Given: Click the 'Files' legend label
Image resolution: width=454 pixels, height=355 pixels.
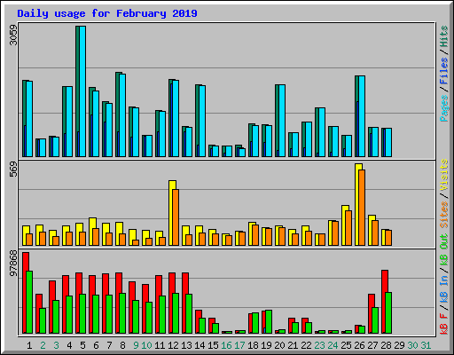Looking at the screenshot, I should click(x=444, y=71).
